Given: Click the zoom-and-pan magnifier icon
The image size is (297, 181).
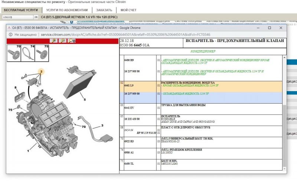Looking at the screenshot, I should coord(72,41).
